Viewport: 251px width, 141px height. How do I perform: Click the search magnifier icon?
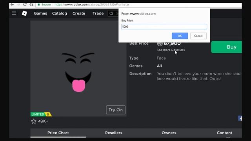point(111,13)
